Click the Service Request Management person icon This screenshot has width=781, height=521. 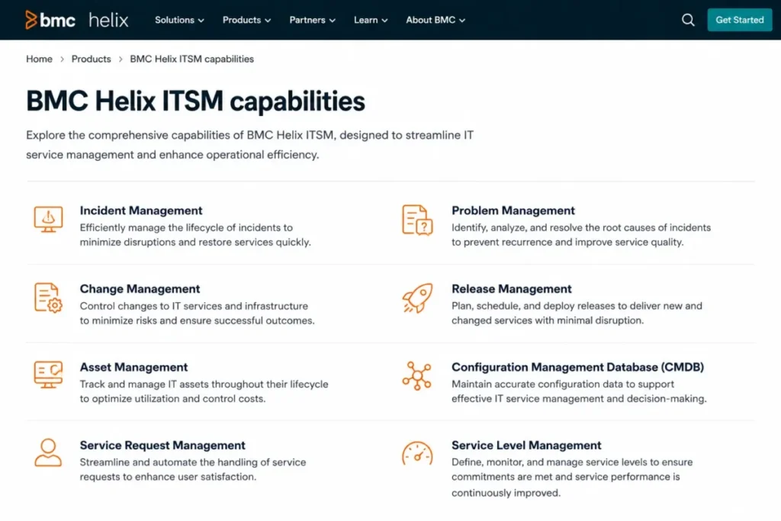(48, 452)
